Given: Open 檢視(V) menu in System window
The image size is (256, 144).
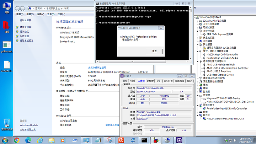Looking at the screenshot, I should click(x=41, y=14).
